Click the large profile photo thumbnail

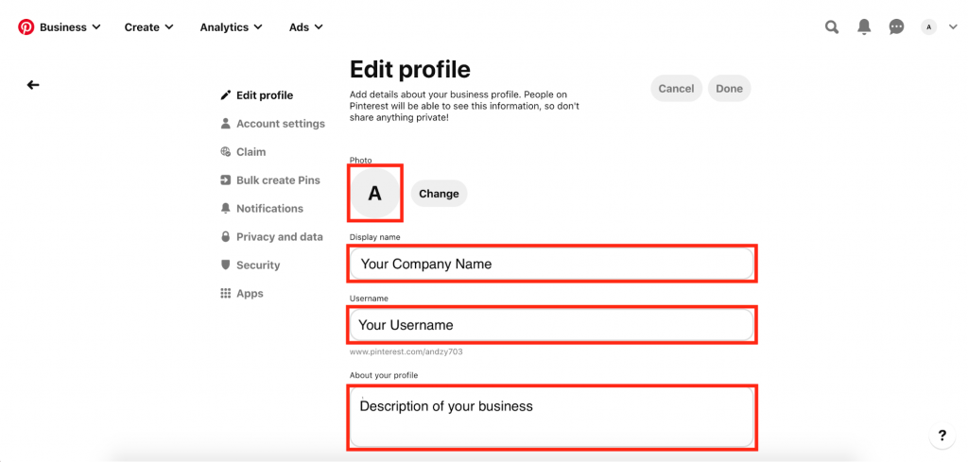(x=374, y=194)
